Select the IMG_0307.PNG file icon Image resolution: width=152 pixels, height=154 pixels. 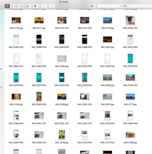[x=85, y=58]
